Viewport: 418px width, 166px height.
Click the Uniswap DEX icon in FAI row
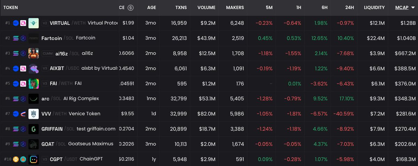(23, 84)
